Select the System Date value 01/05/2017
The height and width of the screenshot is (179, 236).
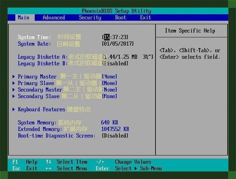118,44
